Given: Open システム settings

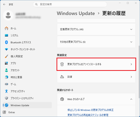Looking at the screenshot, I should click(x=14, y=35).
